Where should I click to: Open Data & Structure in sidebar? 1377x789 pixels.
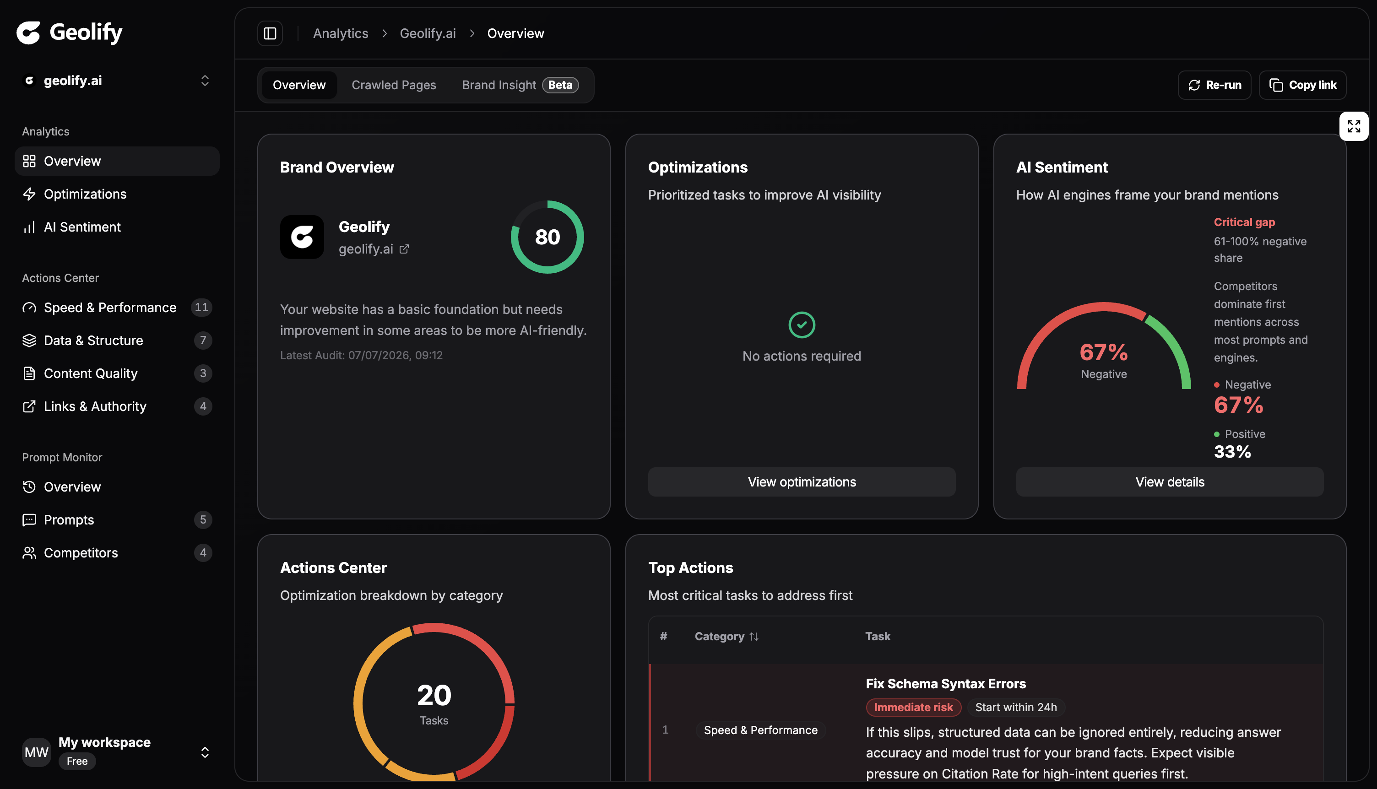pyautogui.click(x=117, y=340)
